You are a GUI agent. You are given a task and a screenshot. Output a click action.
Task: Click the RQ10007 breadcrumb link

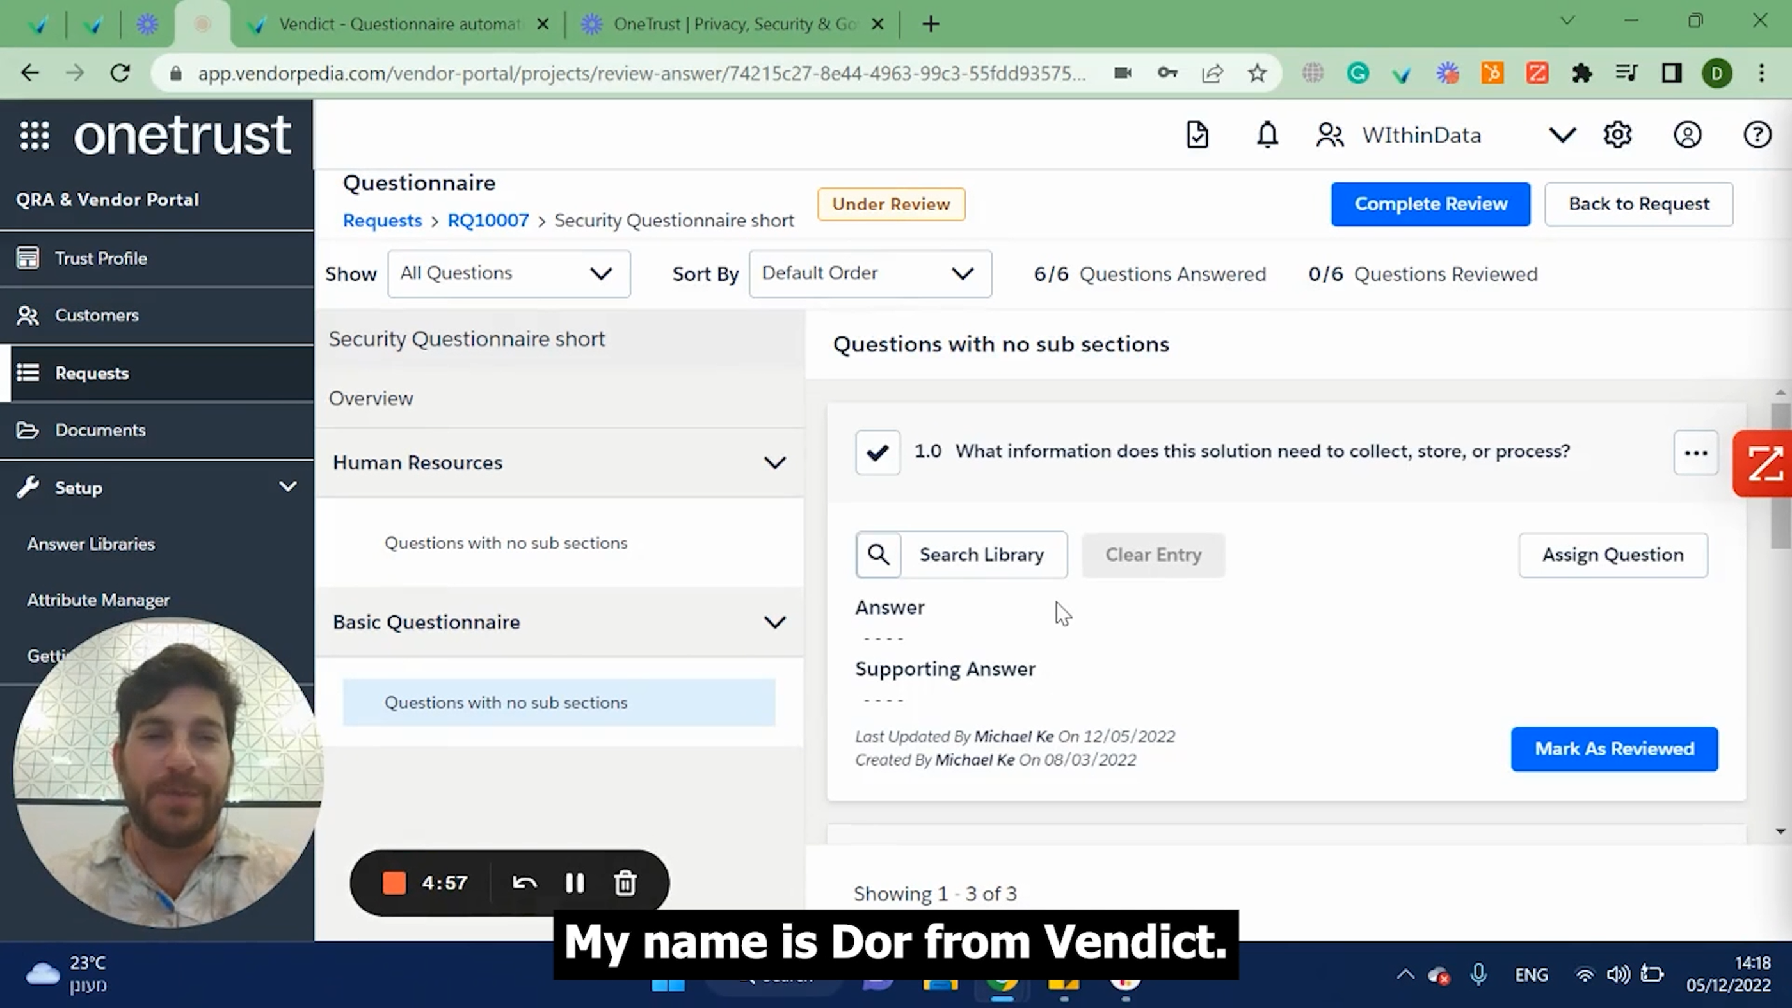(488, 221)
